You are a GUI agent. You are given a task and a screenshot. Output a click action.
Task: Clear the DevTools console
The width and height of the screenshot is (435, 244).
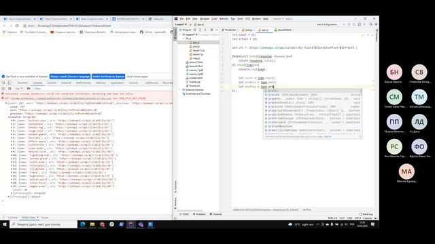10,89
